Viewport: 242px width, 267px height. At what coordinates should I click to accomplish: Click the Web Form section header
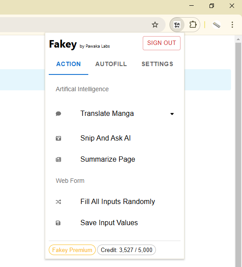[70, 181]
